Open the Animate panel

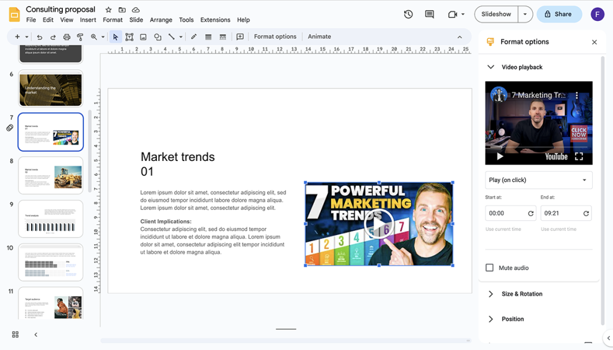tap(319, 36)
